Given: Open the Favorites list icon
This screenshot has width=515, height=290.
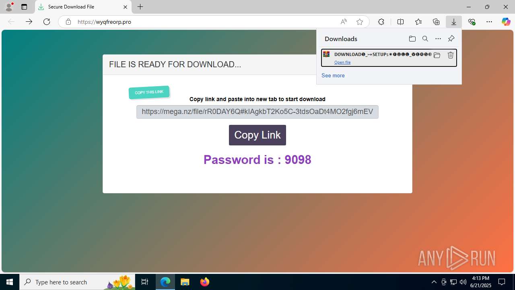Looking at the screenshot, I should point(418,22).
